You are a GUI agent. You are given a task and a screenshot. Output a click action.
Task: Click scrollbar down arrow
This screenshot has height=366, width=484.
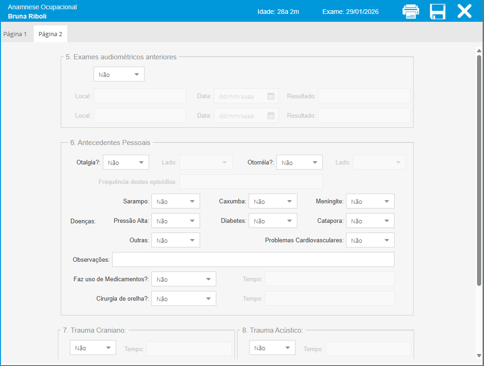pos(479,355)
